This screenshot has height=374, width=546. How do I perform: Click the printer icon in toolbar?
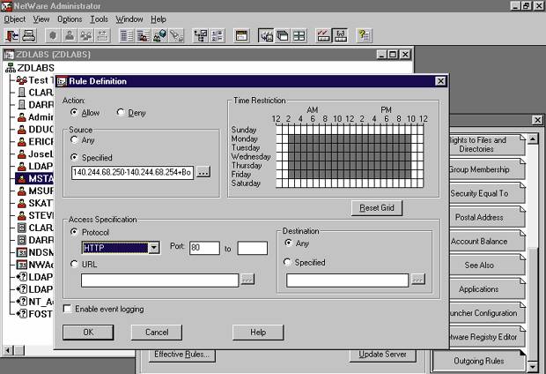click(29, 36)
